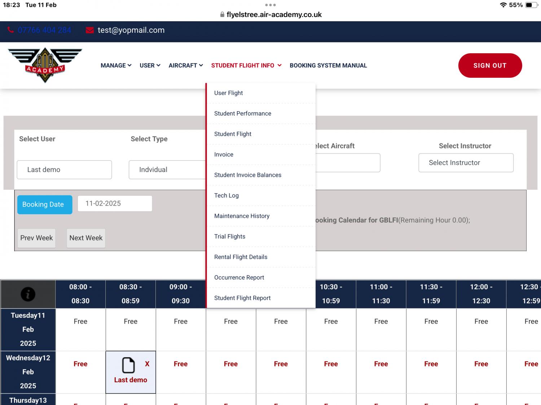Delete Last demo booking with red X

pyautogui.click(x=147, y=364)
